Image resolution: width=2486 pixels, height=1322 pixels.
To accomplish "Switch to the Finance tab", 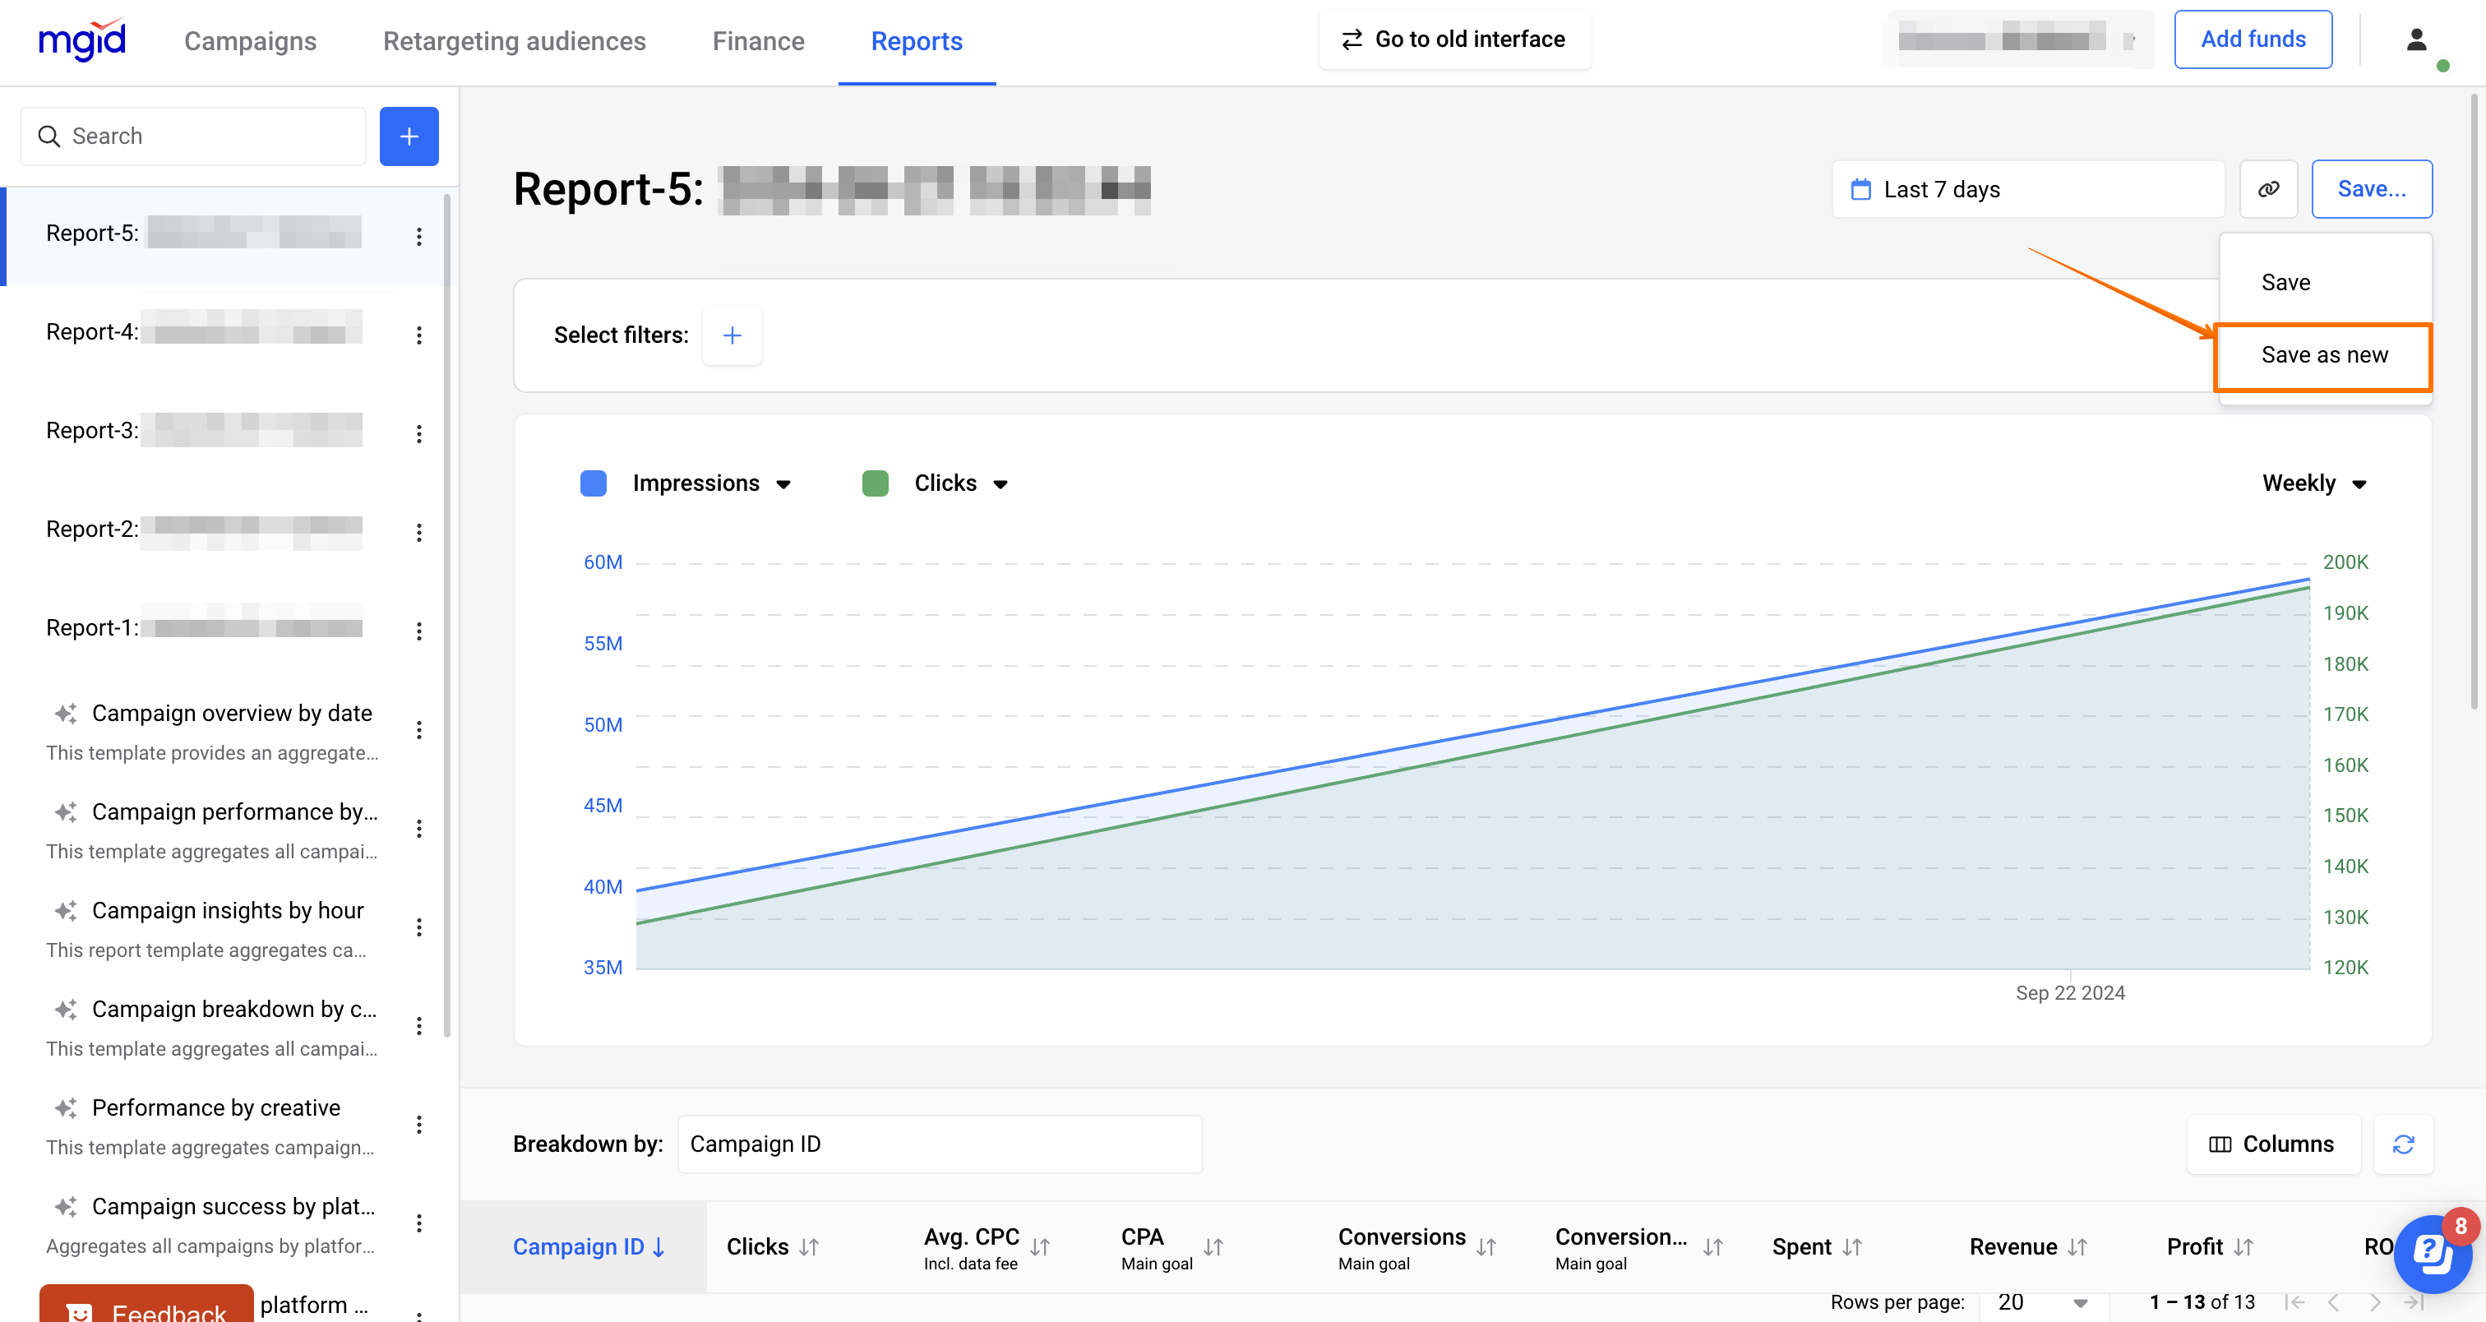I will (758, 40).
